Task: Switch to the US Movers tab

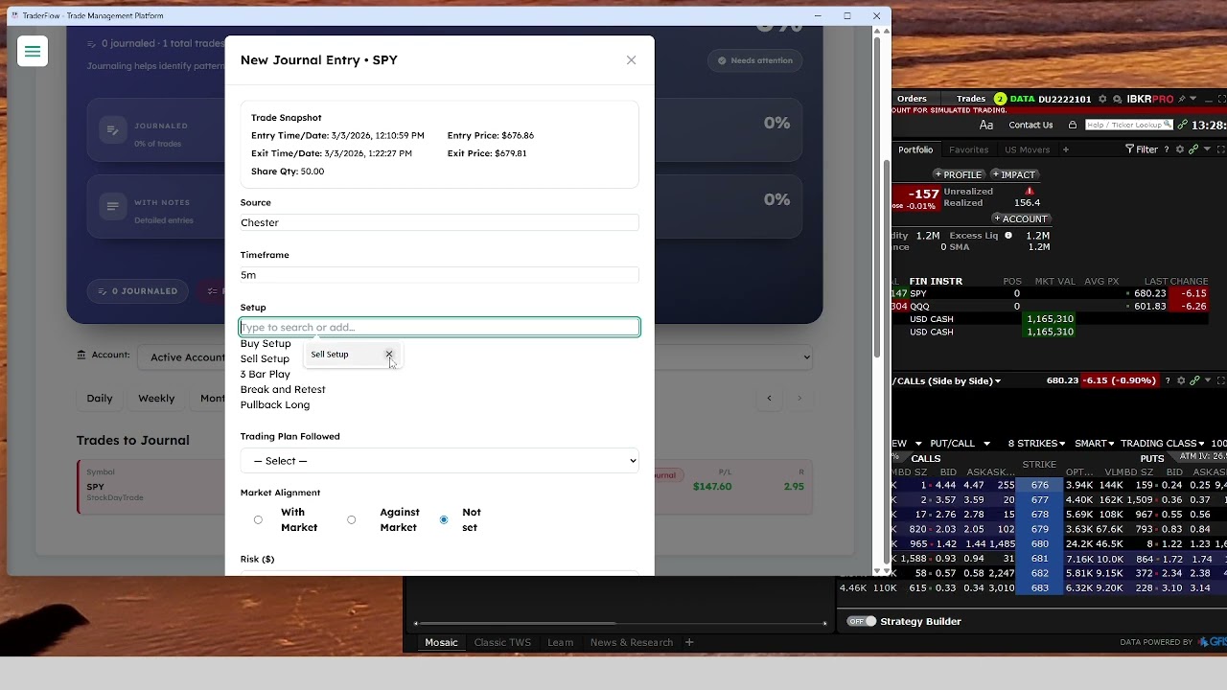Action: [x=1027, y=149]
